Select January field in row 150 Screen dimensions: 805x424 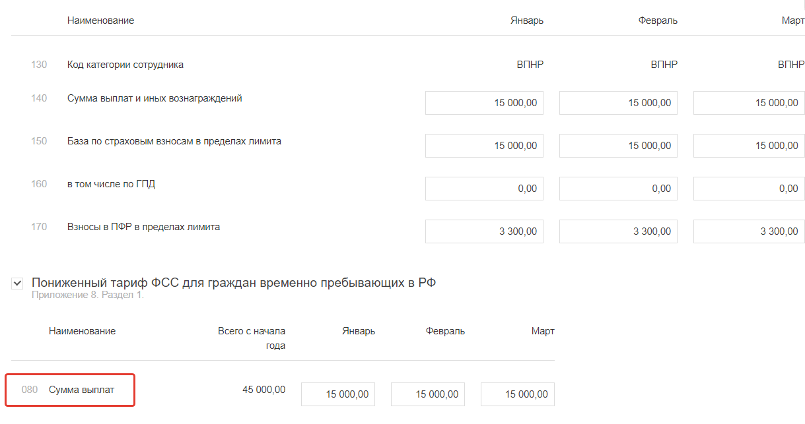[x=484, y=146]
